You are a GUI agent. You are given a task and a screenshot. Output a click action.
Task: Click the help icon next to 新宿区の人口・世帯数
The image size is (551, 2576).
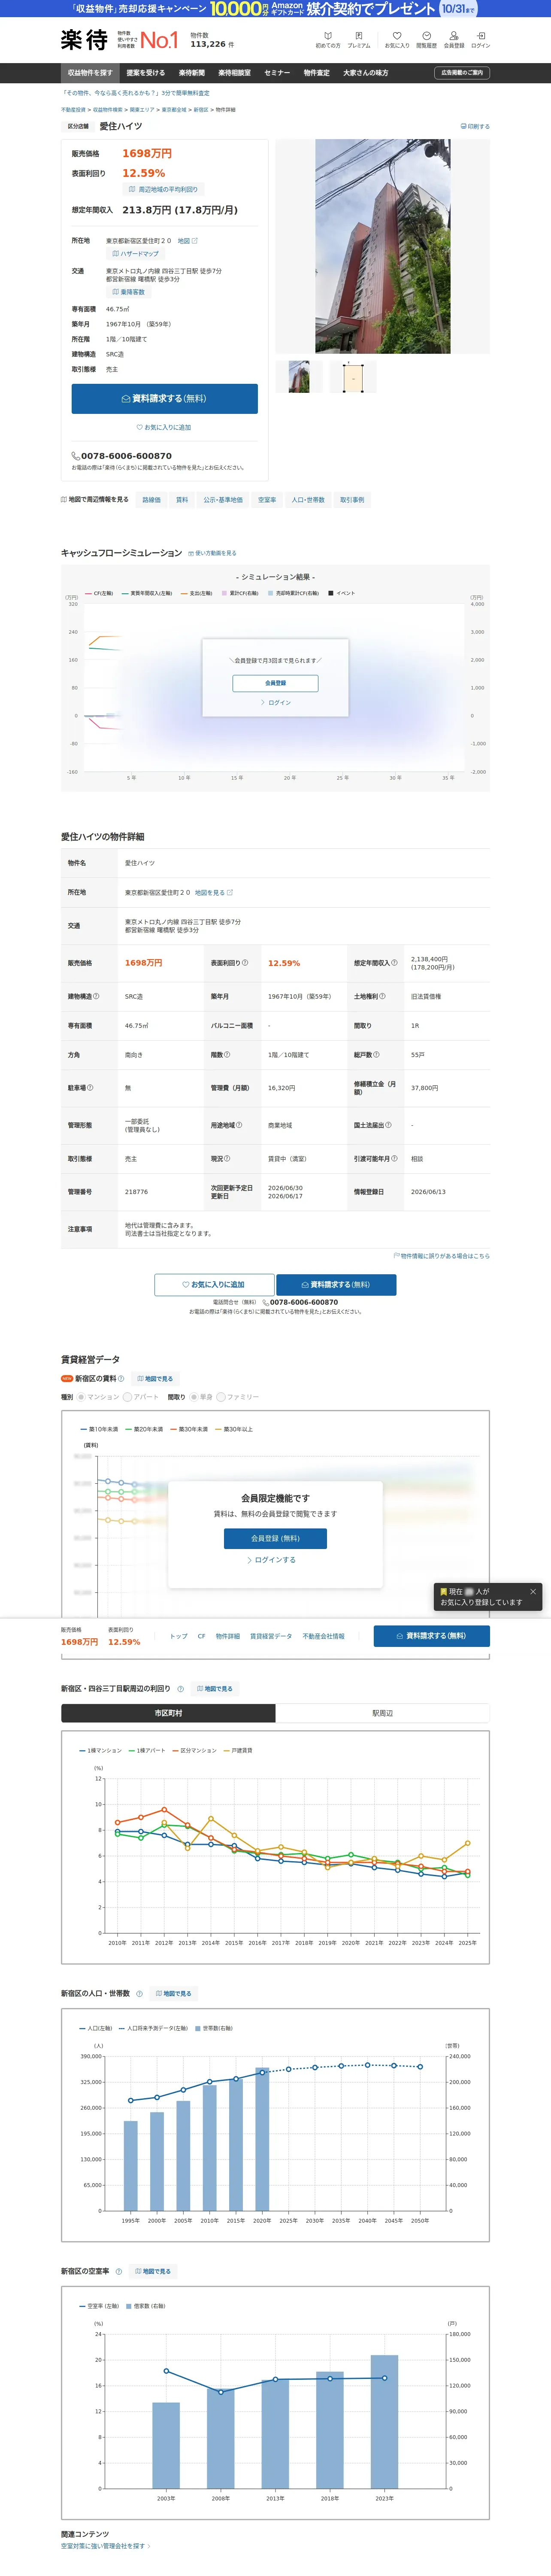click(x=139, y=1994)
